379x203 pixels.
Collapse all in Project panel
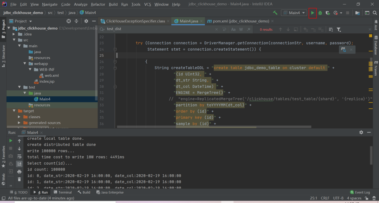(x=76, y=21)
